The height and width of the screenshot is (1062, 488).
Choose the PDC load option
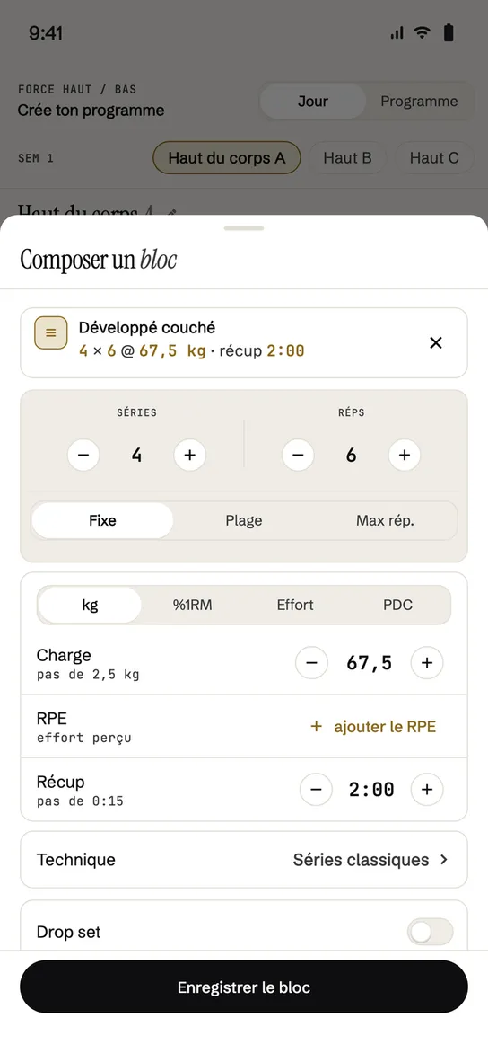tap(398, 605)
